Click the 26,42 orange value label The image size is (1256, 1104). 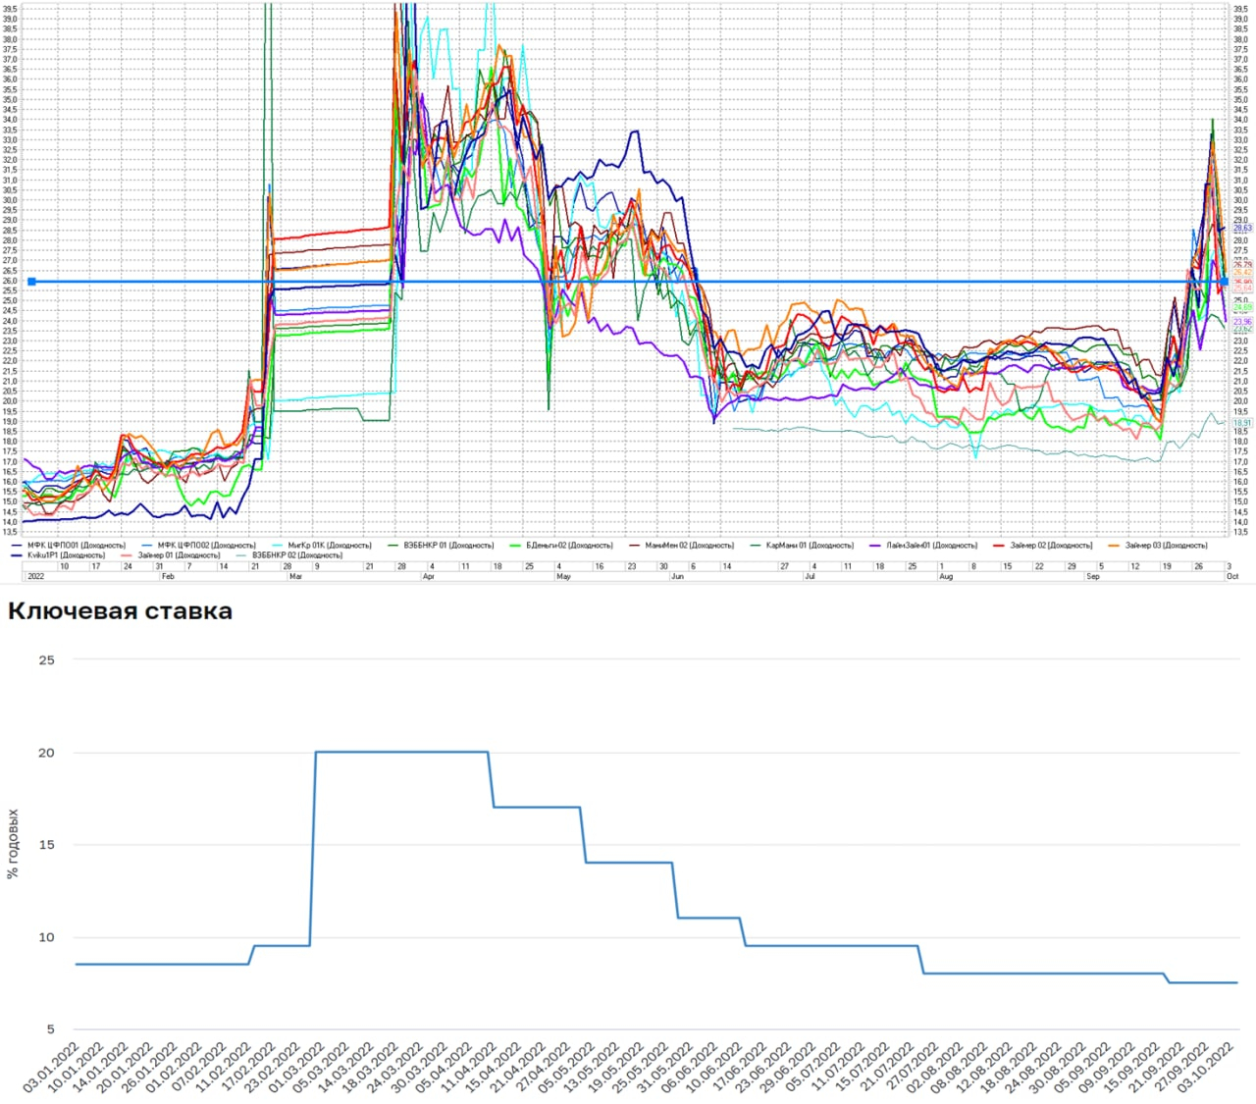[x=1242, y=272]
